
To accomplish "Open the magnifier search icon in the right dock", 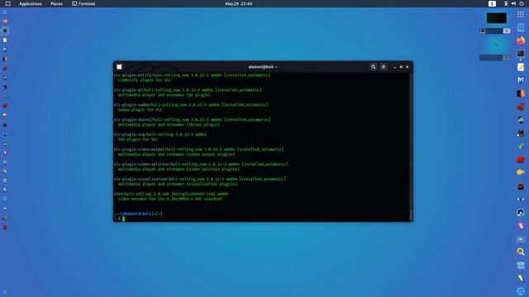I will coord(521,252).
